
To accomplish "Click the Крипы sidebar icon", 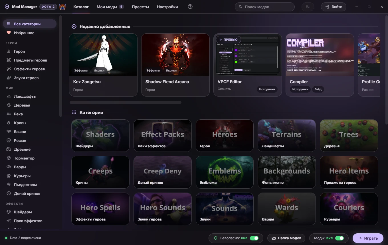I will (9, 123).
